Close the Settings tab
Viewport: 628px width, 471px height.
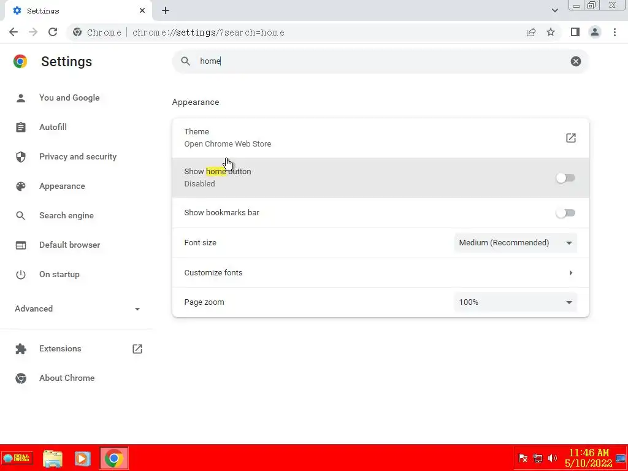click(x=142, y=11)
